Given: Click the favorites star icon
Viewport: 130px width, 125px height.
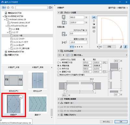Looking at the screenshot, I should pyautogui.click(x=8, y=7).
